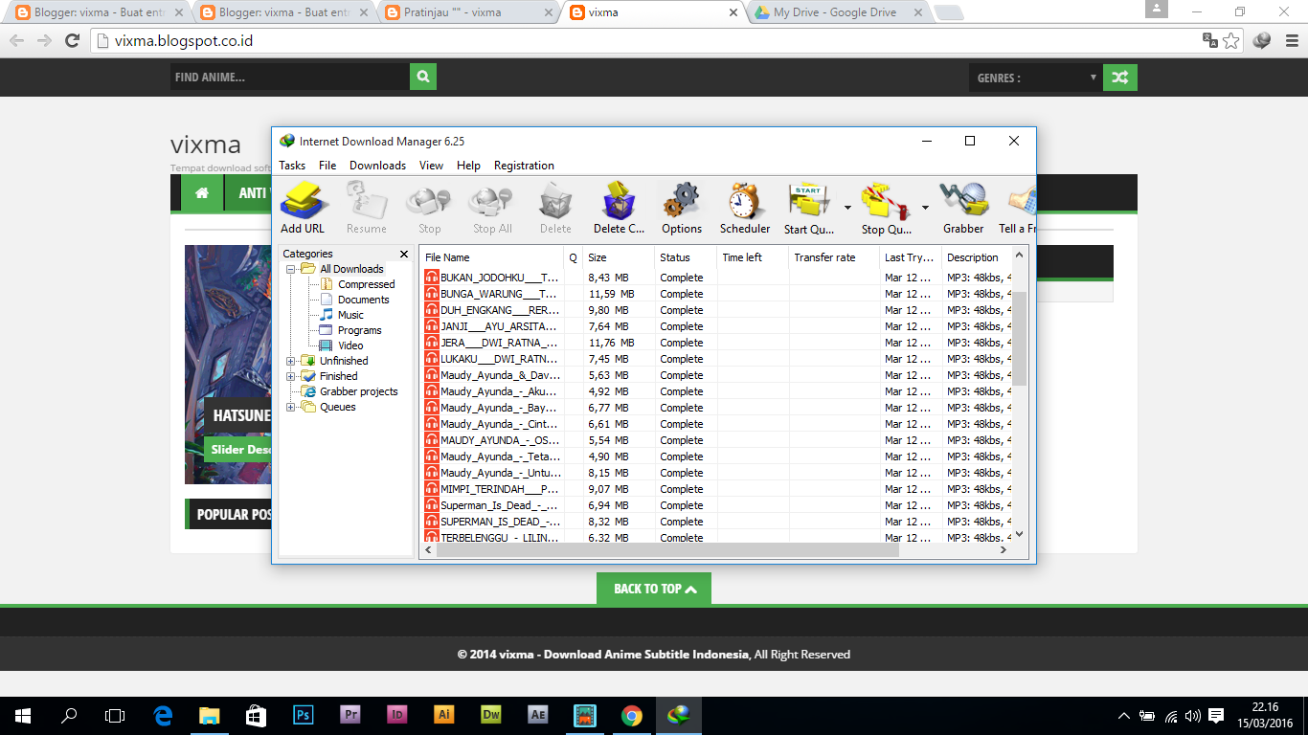This screenshot has height=735, width=1308.
Task: Switch to the Pratinjau - vixma tab
Action: pyautogui.click(x=464, y=12)
